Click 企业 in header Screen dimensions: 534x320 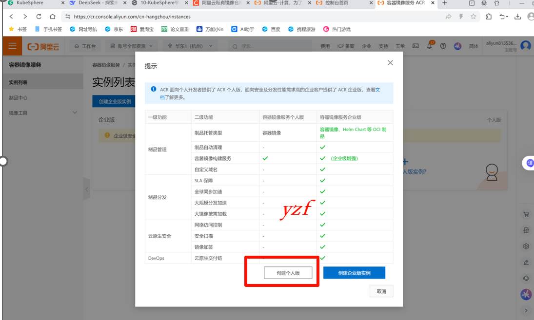coord(366,46)
